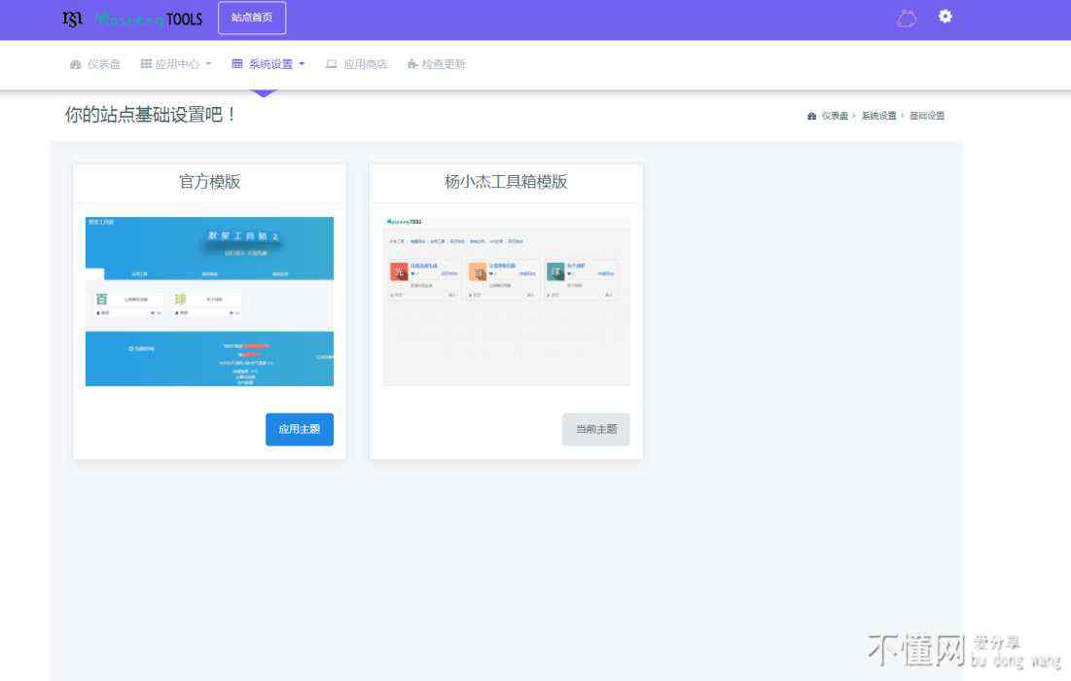The image size is (1071, 681).
Task: Expand the 应用中心 dropdown arrow
Action: coord(208,64)
